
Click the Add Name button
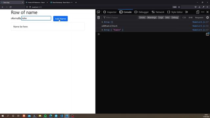(60, 19)
